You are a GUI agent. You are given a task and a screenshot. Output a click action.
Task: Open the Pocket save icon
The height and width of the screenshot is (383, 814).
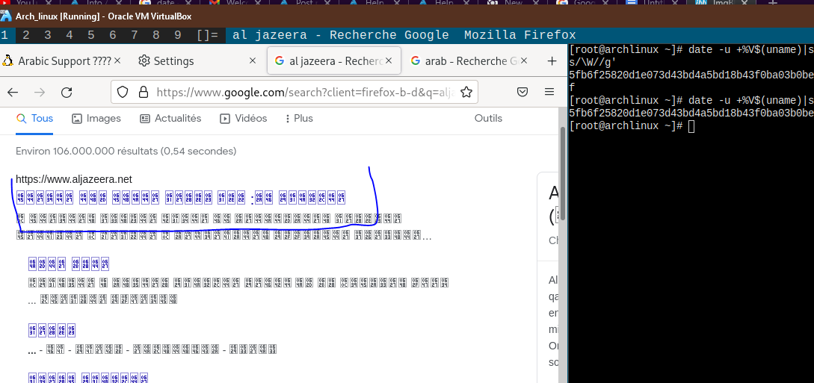pyautogui.click(x=522, y=93)
